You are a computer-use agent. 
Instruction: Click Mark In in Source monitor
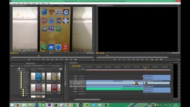(34, 59)
